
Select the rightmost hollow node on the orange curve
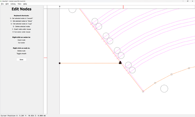click(x=189, y=68)
